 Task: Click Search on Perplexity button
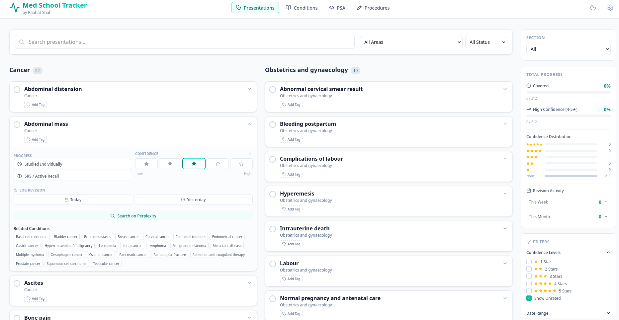[133, 216]
